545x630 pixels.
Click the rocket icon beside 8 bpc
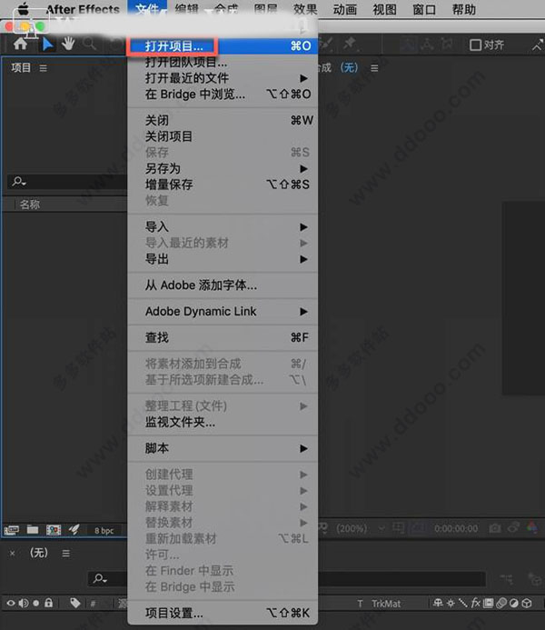[x=74, y=530]
